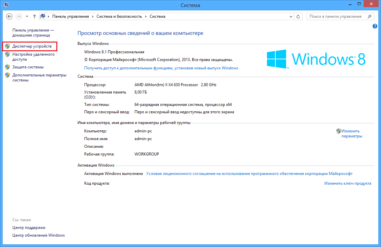Open help with blue question mark icon
Image resolution: width=381 pixels, height=247 pixels.
[x=375, y=26]
